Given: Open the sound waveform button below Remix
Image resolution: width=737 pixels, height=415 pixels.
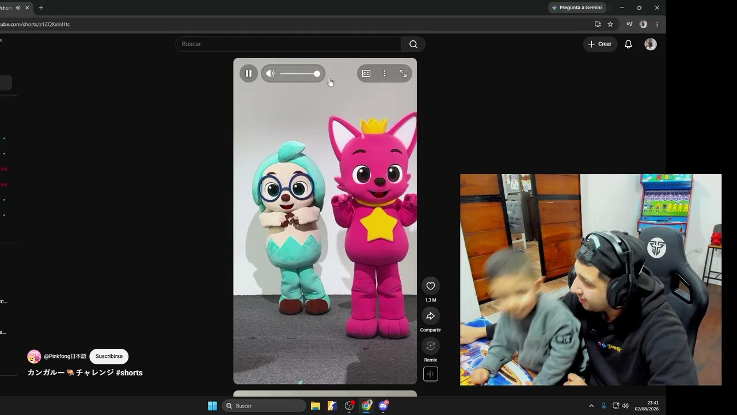Looking at the screenshot, I should click(x=431, y=374).
